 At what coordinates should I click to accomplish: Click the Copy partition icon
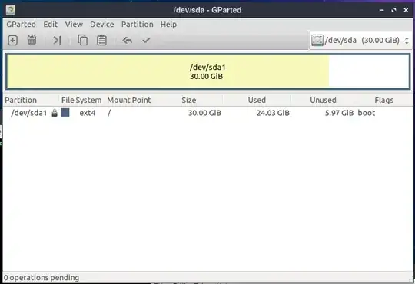(x=82, y=40)
